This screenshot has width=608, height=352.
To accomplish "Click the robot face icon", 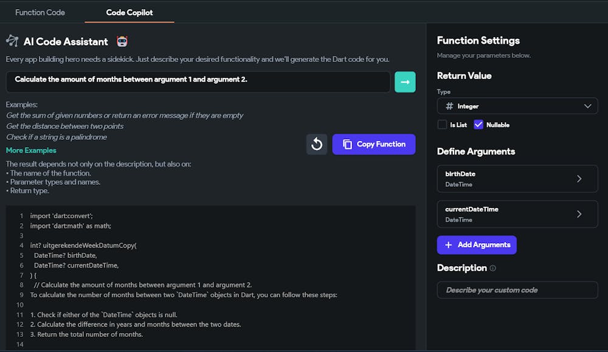I will pyautogui.click(x=122, y=41).
